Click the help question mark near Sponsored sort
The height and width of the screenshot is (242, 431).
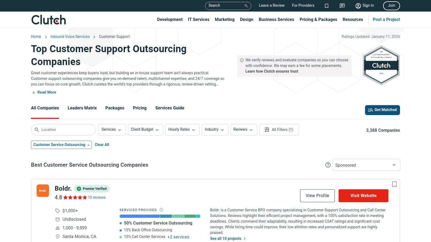pos(328,165)
